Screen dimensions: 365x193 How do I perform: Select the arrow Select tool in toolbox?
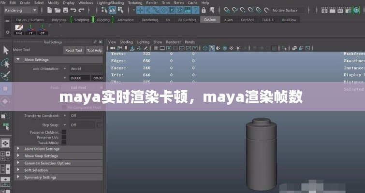tap(6, 50)
